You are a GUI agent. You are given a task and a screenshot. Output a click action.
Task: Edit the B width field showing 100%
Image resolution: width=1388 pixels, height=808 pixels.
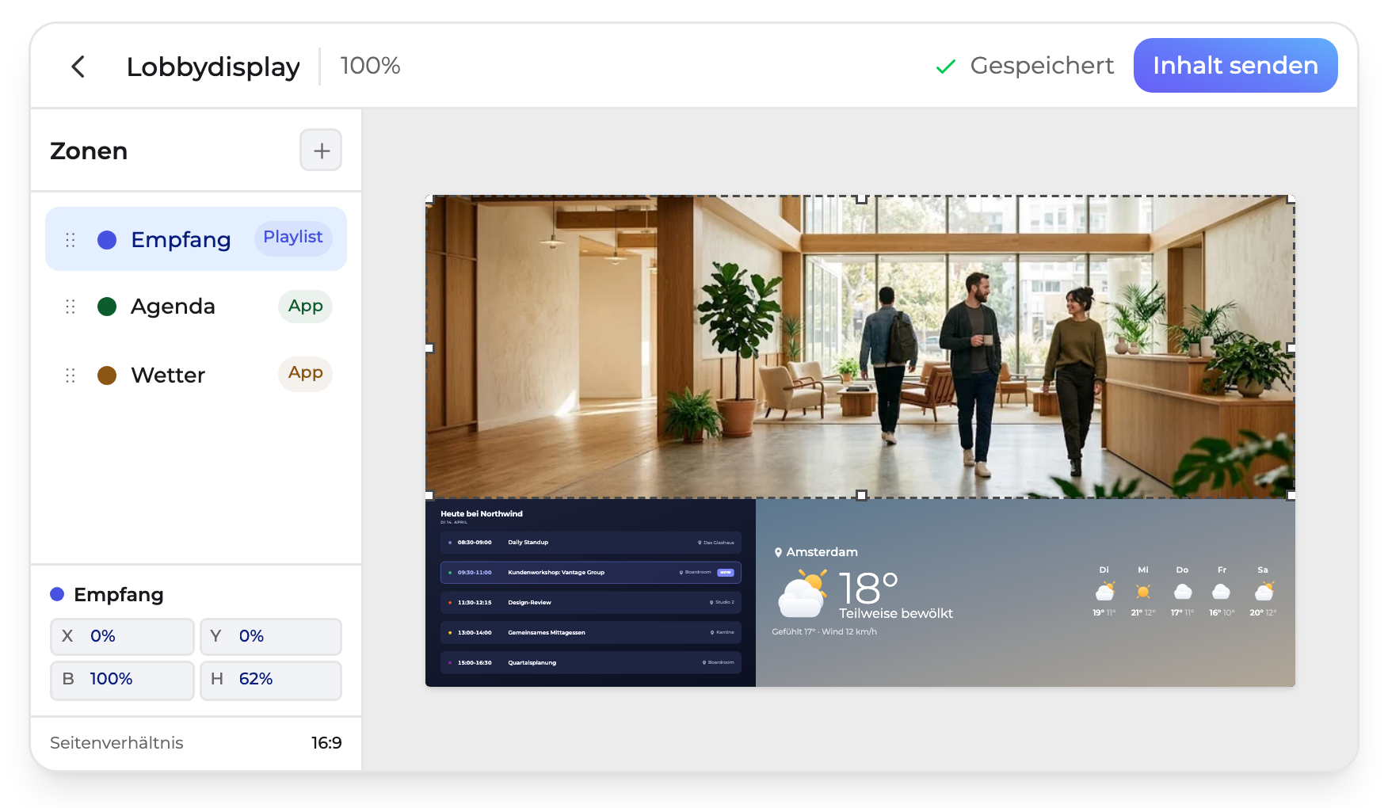coord(122,680)
